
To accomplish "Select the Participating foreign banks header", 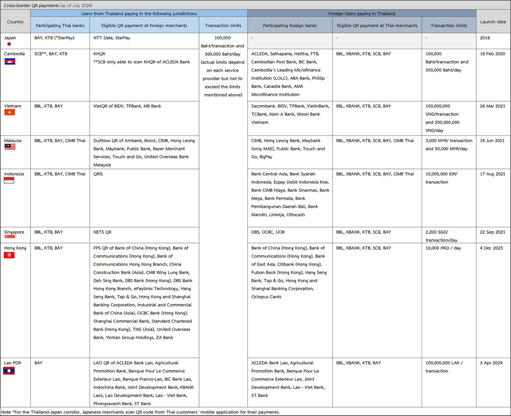I will [290, 26].
